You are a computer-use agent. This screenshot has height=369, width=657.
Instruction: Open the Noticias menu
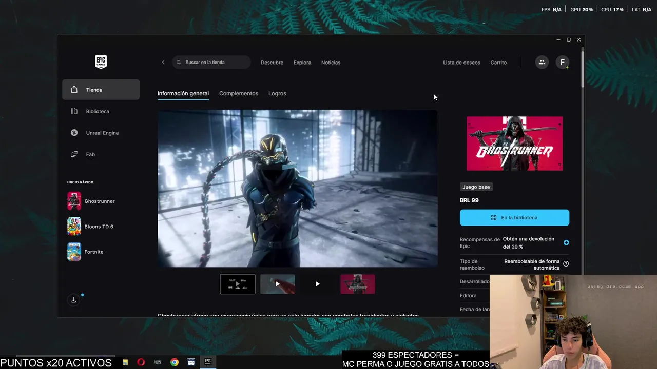coord(331,63)
